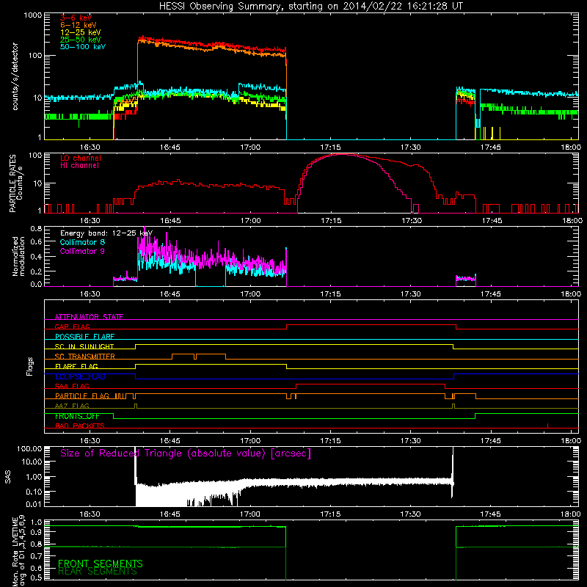Screen dimensions: 587x587
Task: Select the FLARE_FLAG label
Action: click(76, 366)
